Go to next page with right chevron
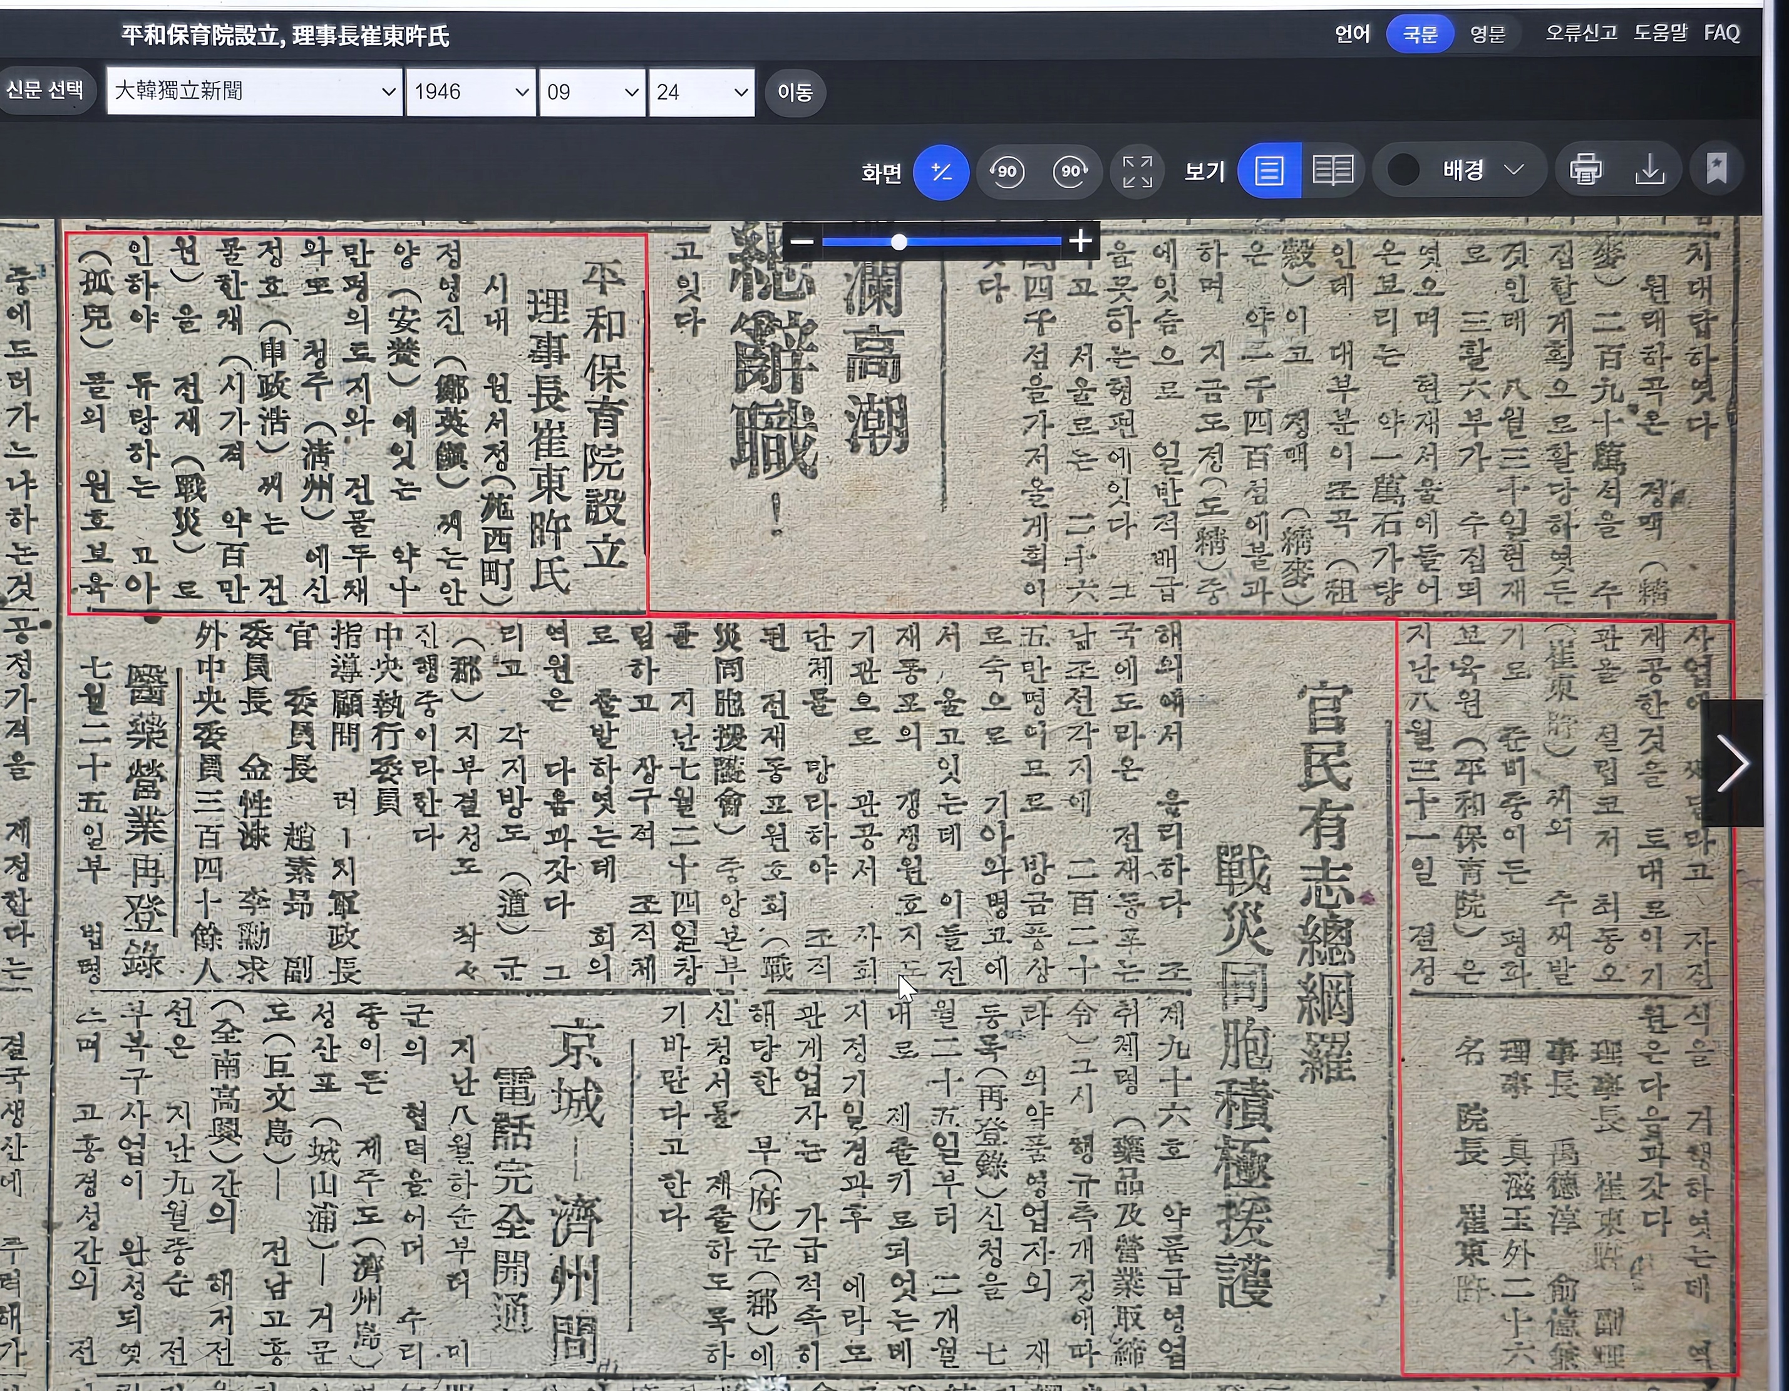The height and width of the screenshot is (1391, 1789). pos(1731,763)
